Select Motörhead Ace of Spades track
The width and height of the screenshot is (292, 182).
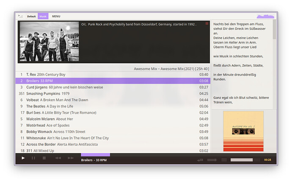pyautogui.click(x=113, y=125)
